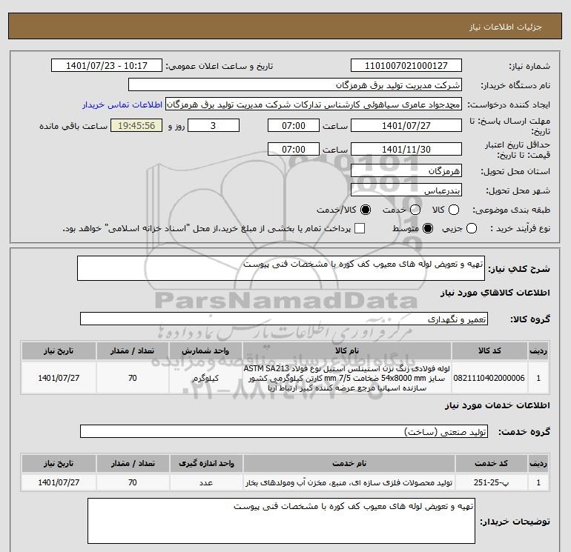Click the goods name cell mentioning ASTM SA213
Viewport: 571px width, 552px height.
coord(347,378)
